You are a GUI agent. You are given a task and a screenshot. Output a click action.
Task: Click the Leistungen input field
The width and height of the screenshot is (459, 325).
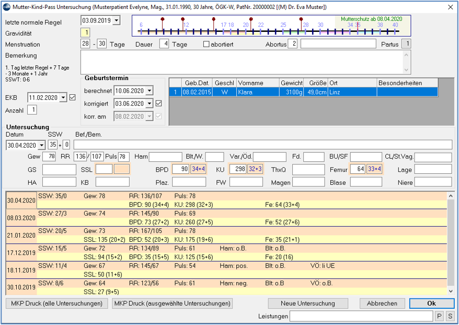pyautogui.click(x=361, y=316)
